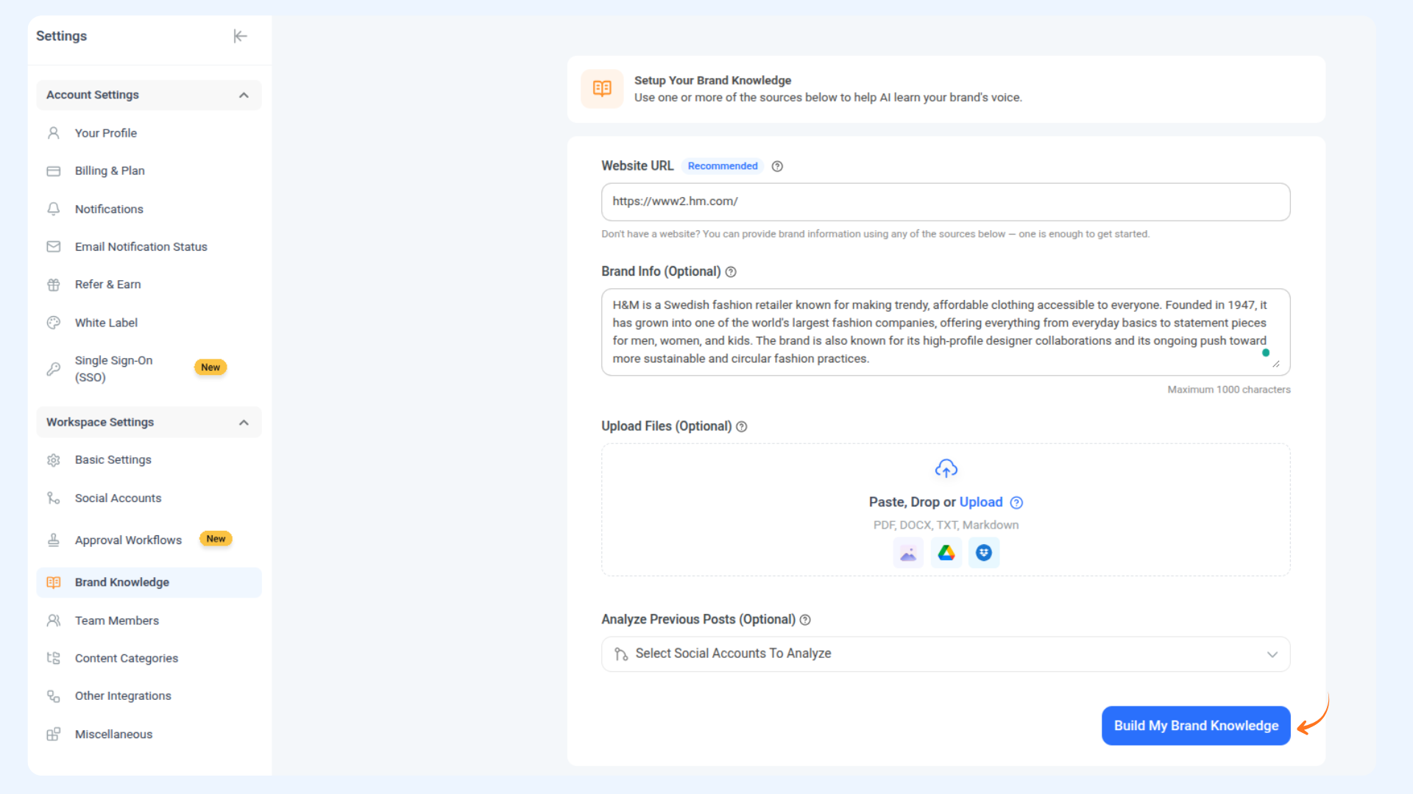Open the media library image icon
This screenshot has width=1413, height=794.
coord(908,553)
